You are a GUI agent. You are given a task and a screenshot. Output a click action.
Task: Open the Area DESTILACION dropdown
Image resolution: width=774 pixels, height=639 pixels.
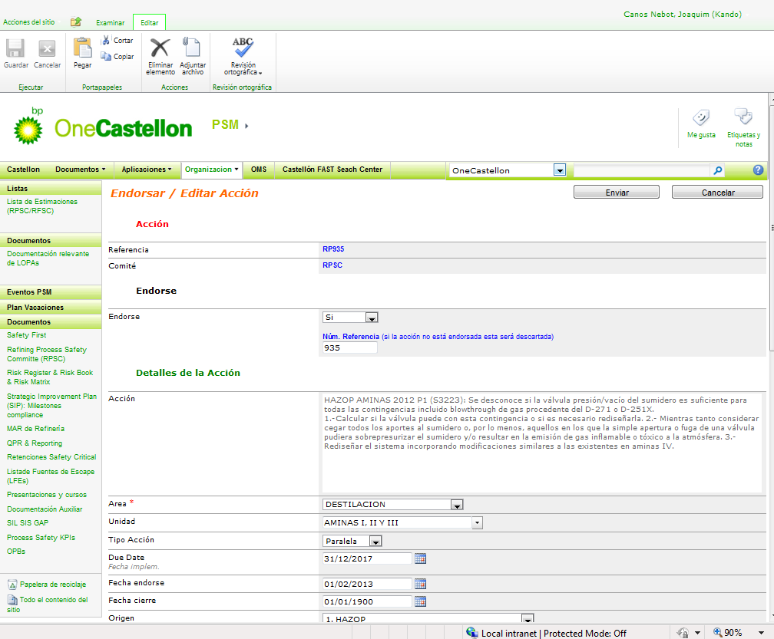click(457, 505)
